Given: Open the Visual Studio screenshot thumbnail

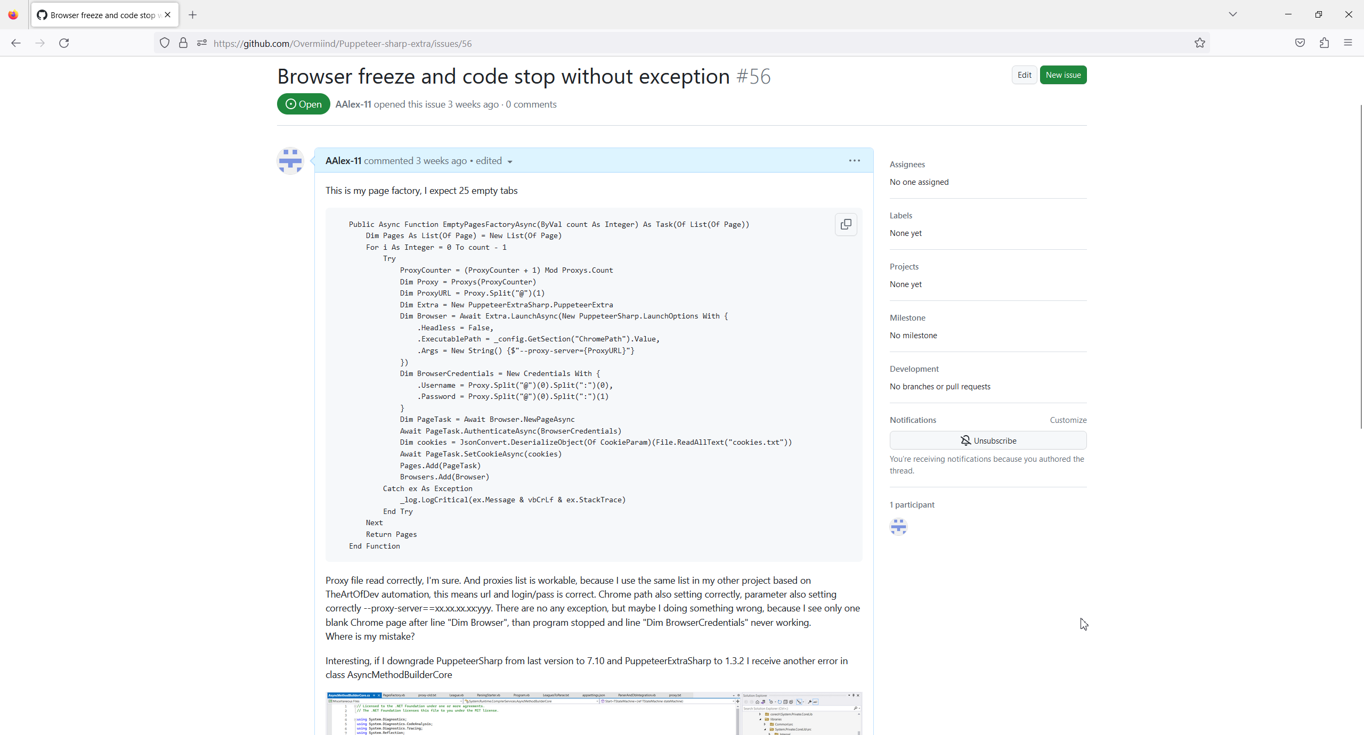Looking at the screenshot, I should pos(594,714).
